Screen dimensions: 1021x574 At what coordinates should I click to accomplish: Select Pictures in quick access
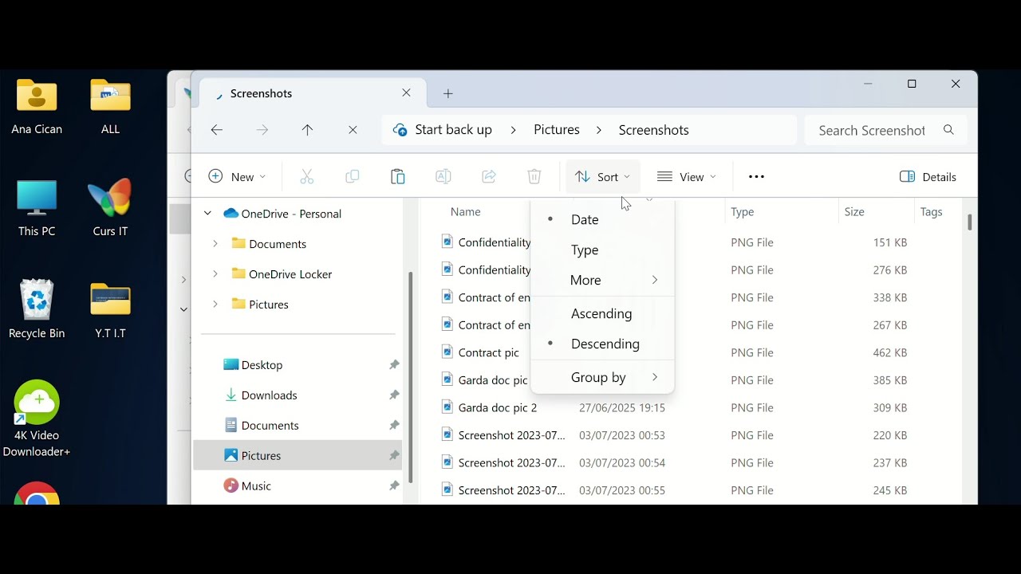tap(298, 455)
